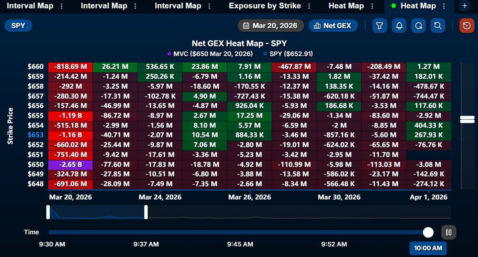
Task: Click the Mar 24, 2026 axis label
Action: 160,197
